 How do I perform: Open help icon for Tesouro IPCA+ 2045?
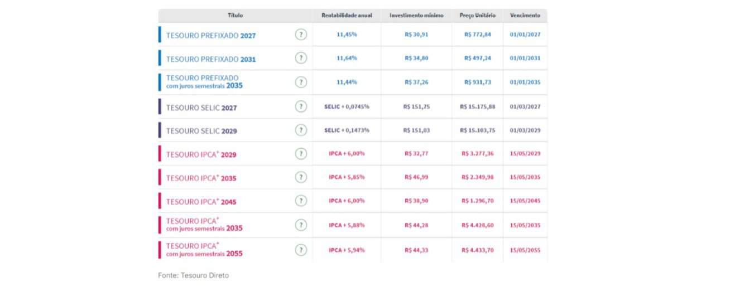[301, 201]
